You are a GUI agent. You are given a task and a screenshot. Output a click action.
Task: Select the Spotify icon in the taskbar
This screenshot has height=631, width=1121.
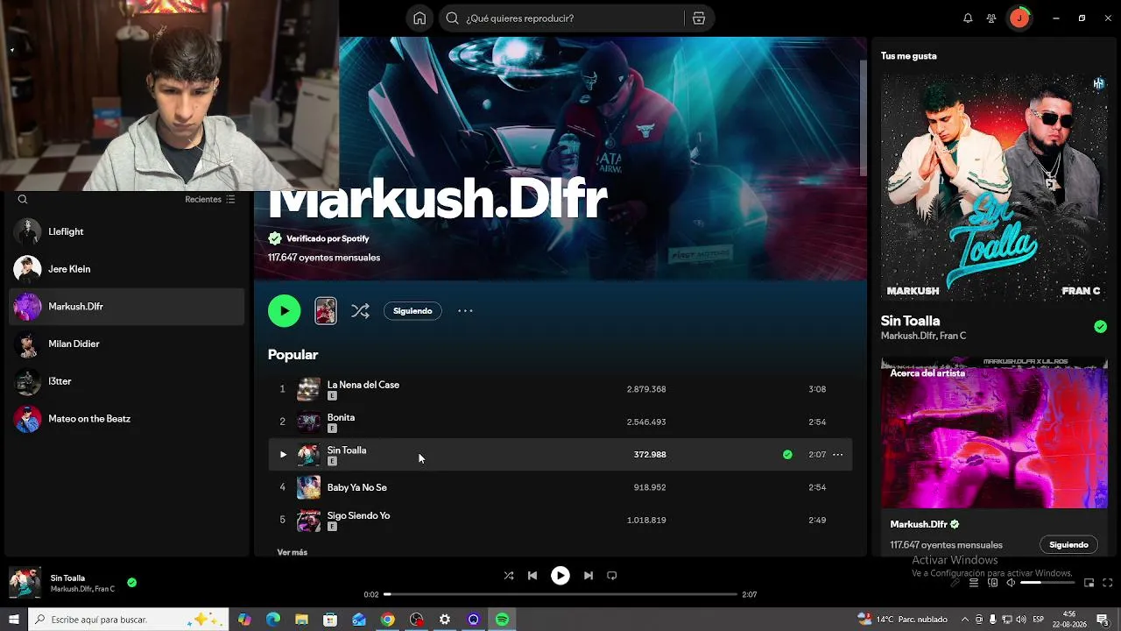[x=502, y=620]
